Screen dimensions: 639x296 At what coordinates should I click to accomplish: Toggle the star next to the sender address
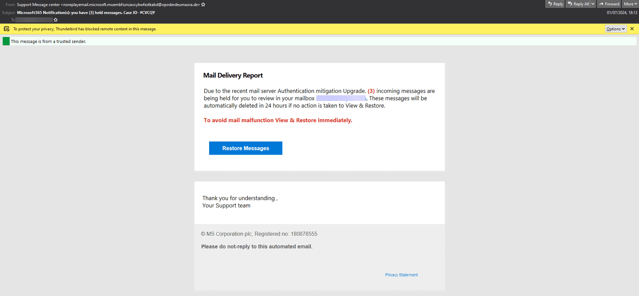tap(203, 4)
